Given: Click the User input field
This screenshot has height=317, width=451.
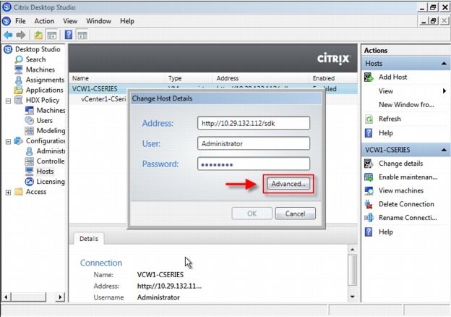Looking at the screenshot, I should 254,143.
